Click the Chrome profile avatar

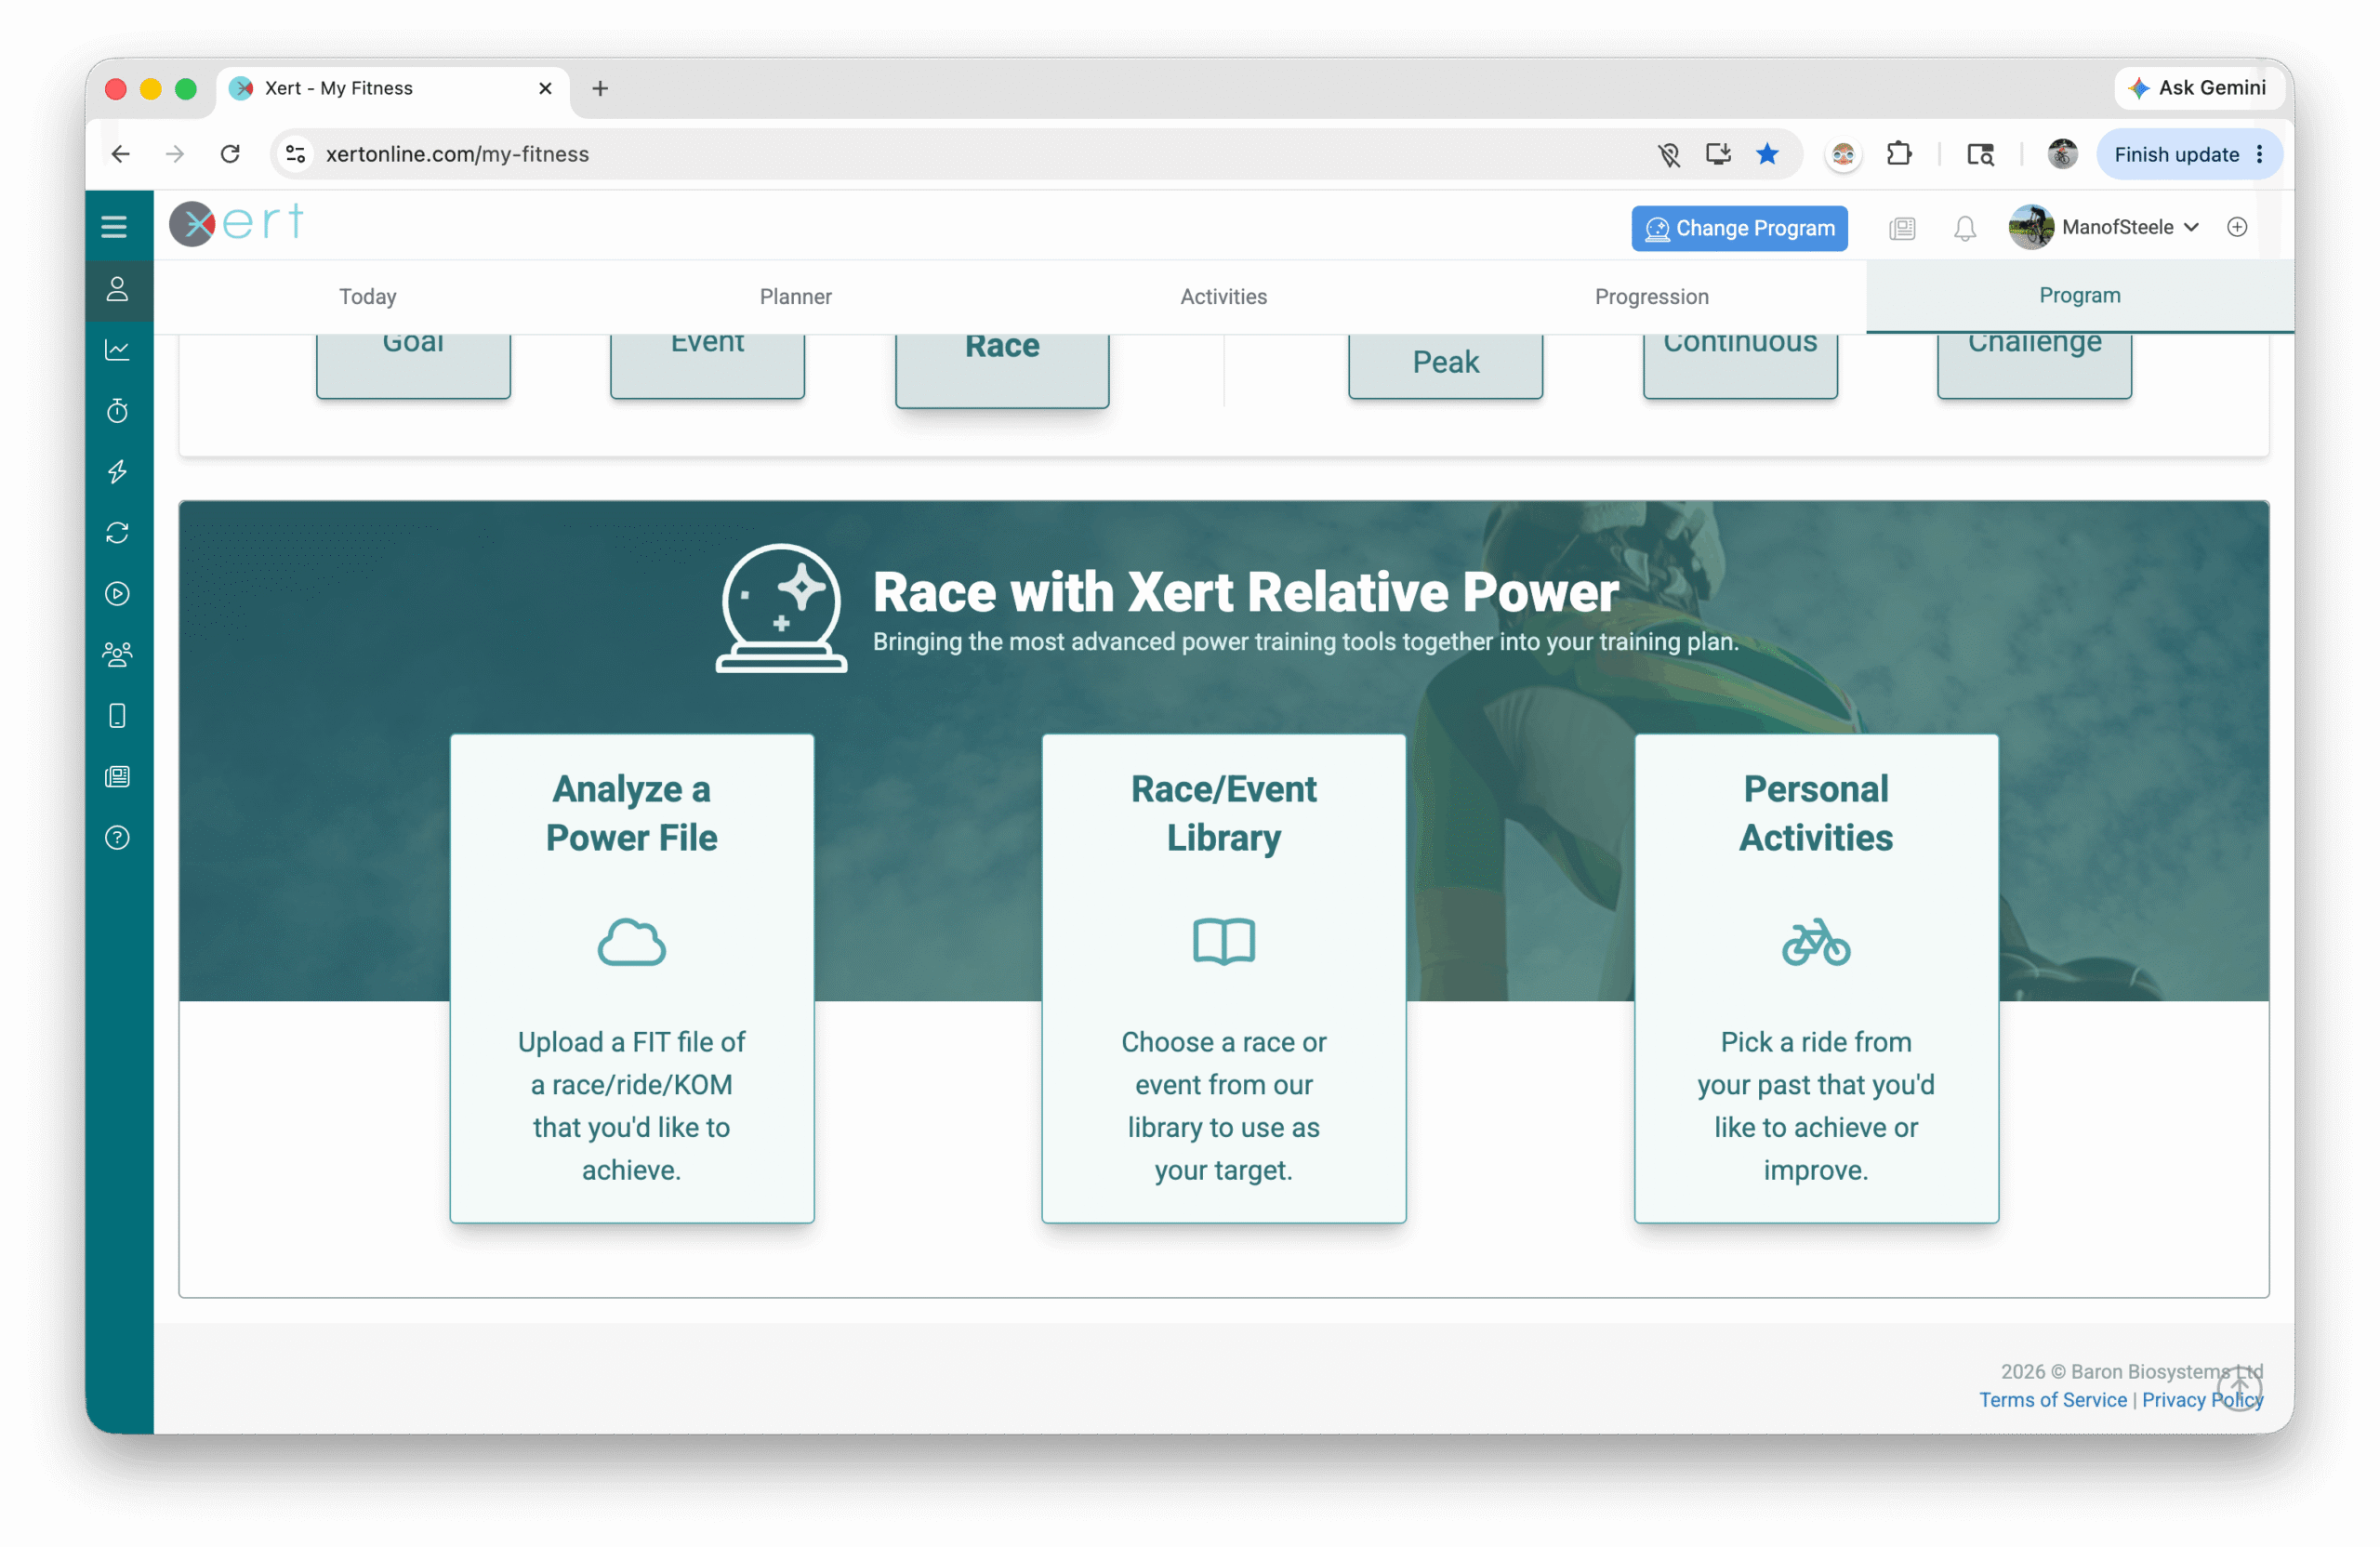[x=2062, y=154]
